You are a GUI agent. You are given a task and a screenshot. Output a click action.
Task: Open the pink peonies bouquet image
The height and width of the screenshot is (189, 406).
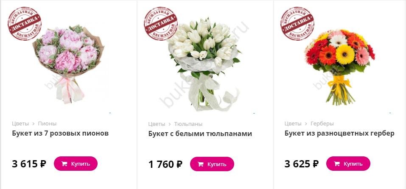tap(68, 63)
